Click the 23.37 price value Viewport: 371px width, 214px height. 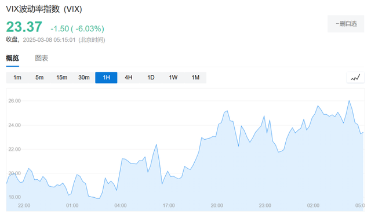[x=24, y=27]
